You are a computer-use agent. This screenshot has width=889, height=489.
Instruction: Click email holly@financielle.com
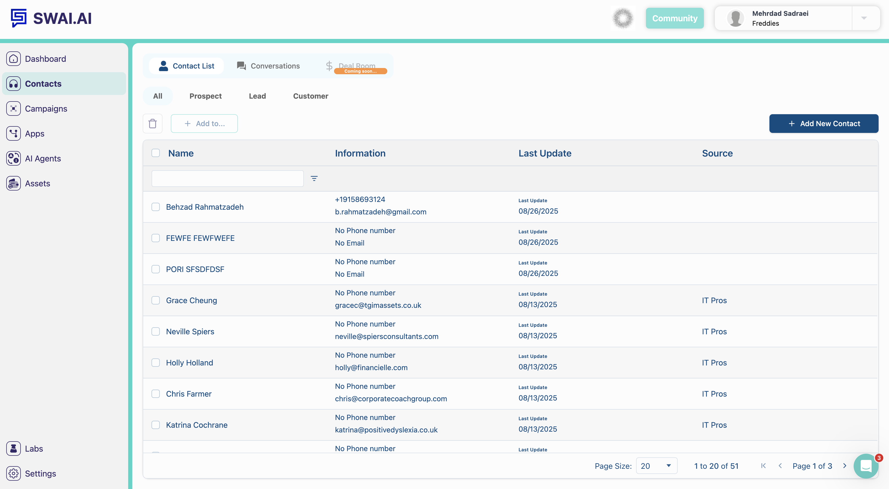(371, 367)
